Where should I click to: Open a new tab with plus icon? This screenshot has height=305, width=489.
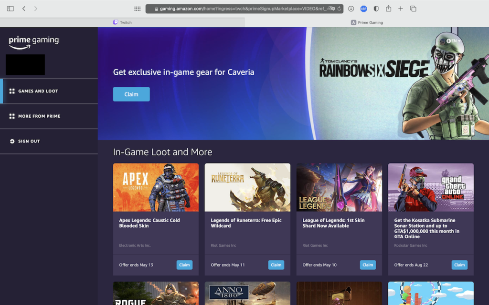coord(401,9)
